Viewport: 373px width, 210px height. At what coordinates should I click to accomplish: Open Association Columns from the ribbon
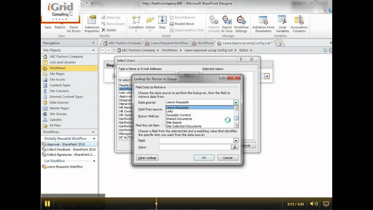[x=299, y=24]
